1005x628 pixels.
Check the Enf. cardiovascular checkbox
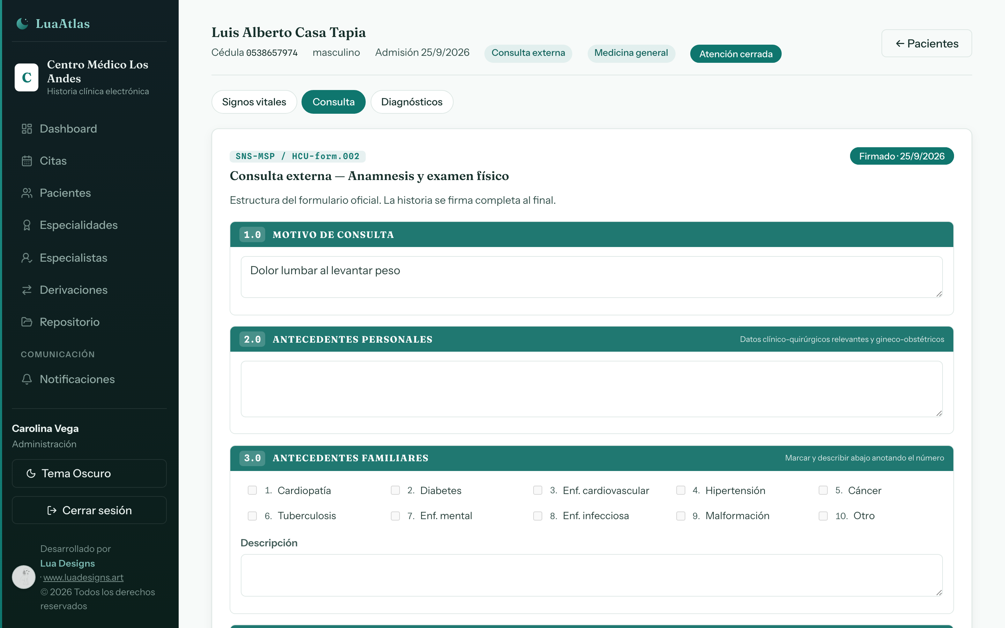click(x=538, y=491)
